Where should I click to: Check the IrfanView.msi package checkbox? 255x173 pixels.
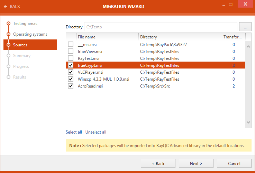(x=71, y=51)
